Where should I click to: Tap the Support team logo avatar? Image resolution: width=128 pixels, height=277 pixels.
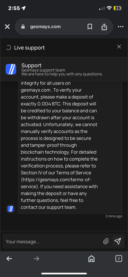pyautogui.click(x=11, y=69)
